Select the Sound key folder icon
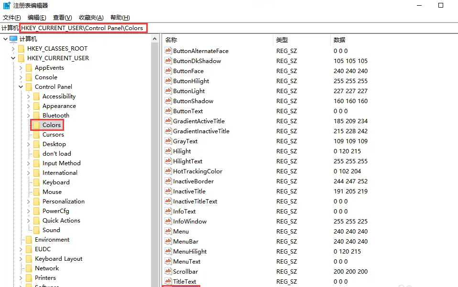458x287 pixels. click(x=36, y=230)
